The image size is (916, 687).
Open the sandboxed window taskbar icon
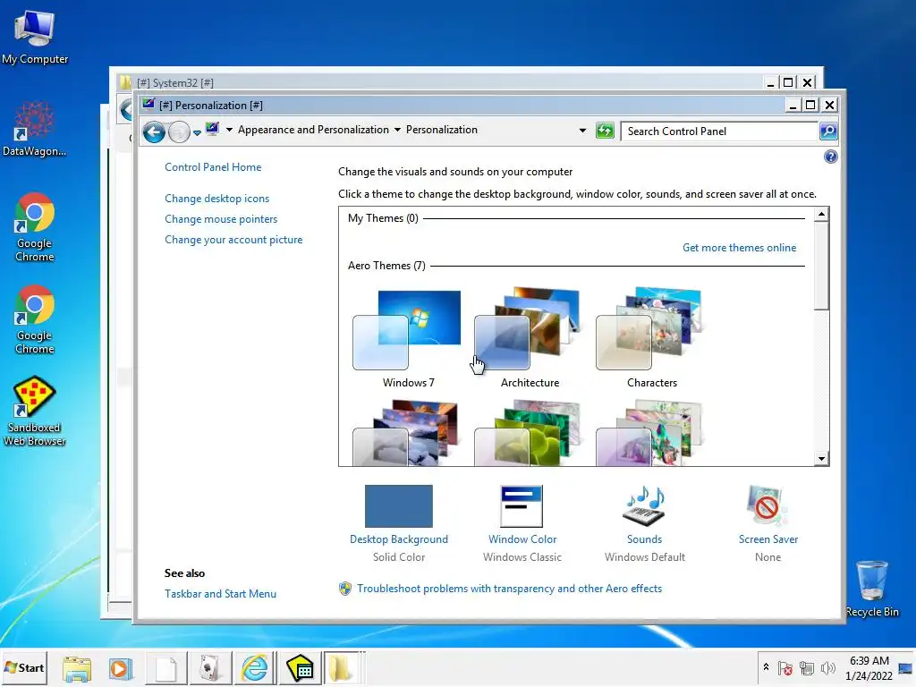click(x=300, y=667)
